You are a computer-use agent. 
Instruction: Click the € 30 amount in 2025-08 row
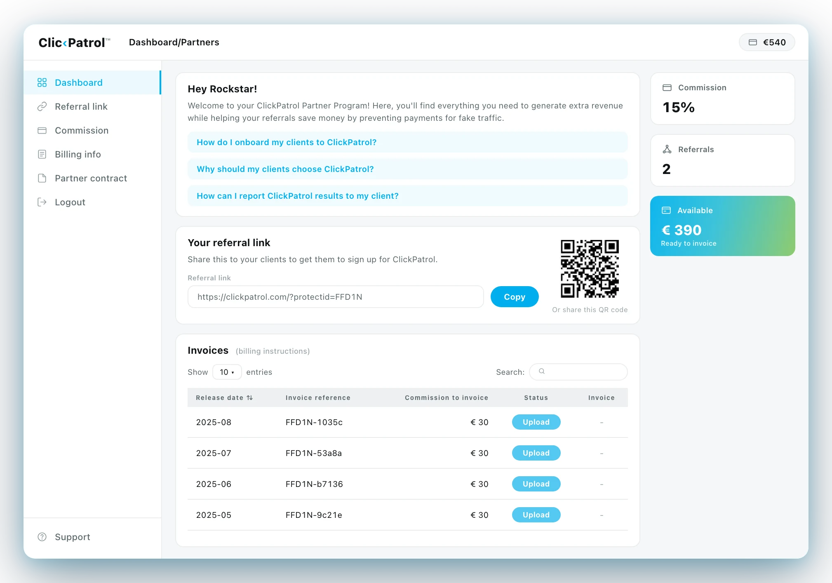(479, 422)
